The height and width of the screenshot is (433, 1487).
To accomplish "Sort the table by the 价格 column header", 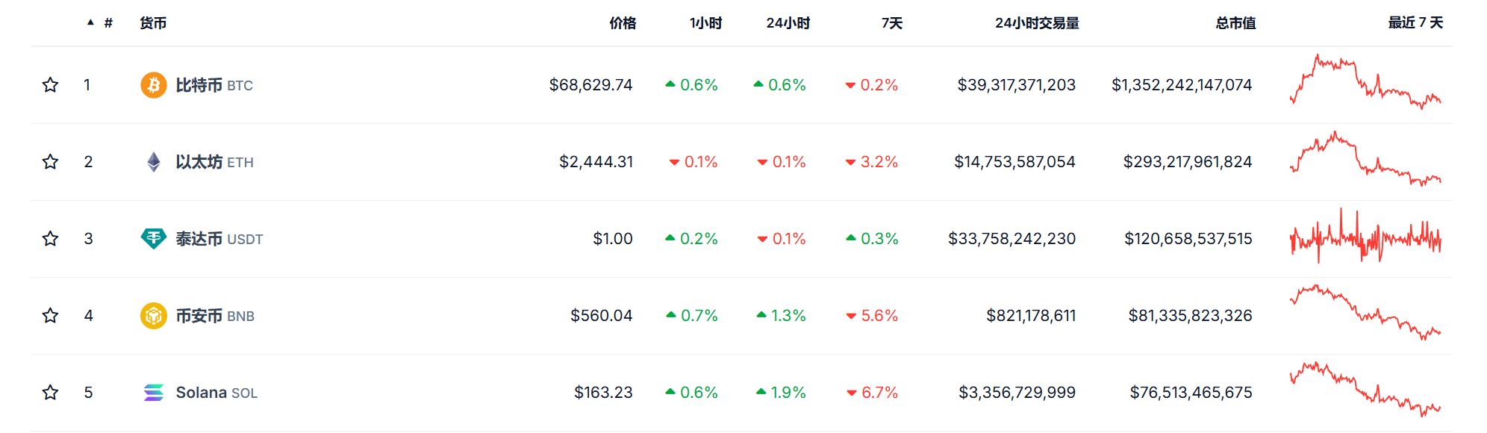I will (623, 23).
